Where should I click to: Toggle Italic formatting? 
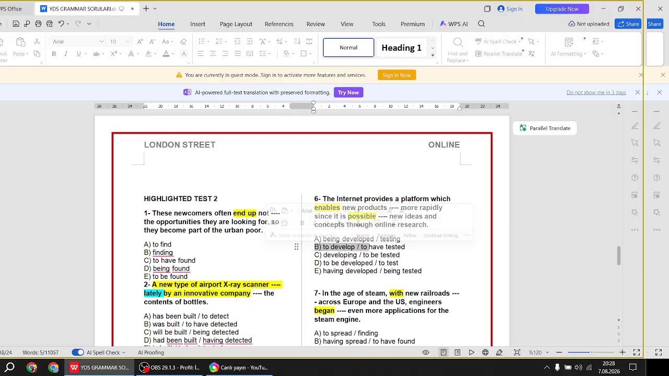pyautogui.click(x=66, y=54)
